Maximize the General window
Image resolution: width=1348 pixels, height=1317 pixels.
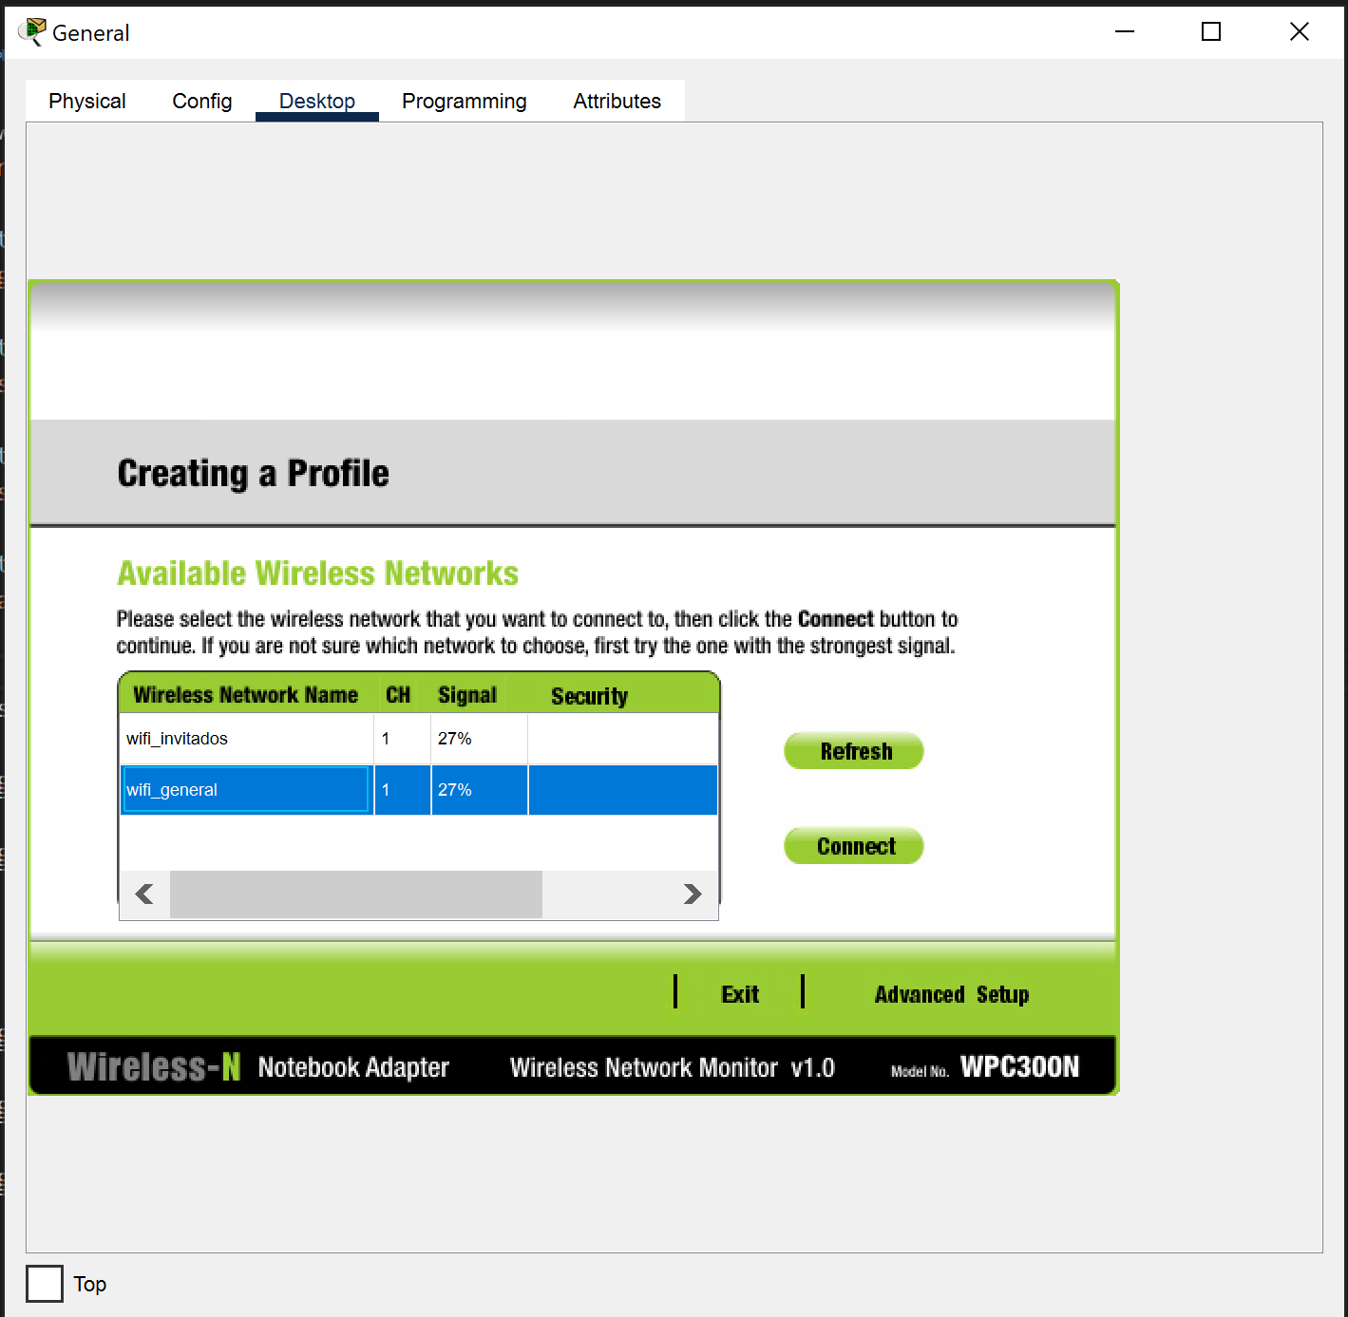tap(1211, 32)
